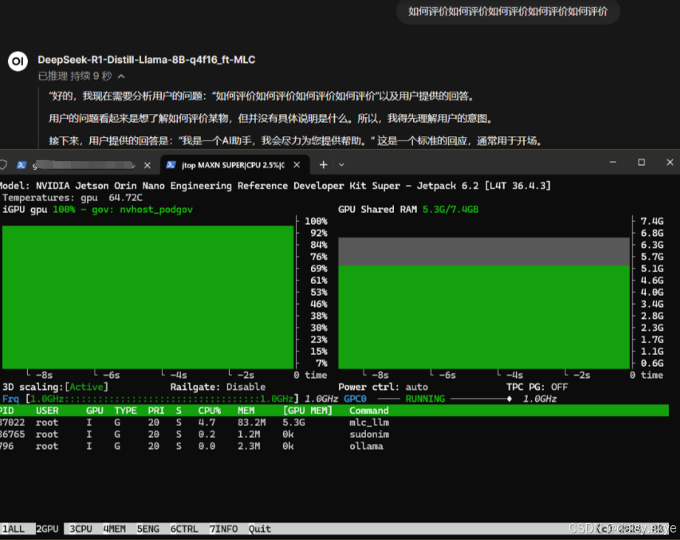This screenshot has width=680, height=540.
Task: Click the MEM column header
Action: 246,411
